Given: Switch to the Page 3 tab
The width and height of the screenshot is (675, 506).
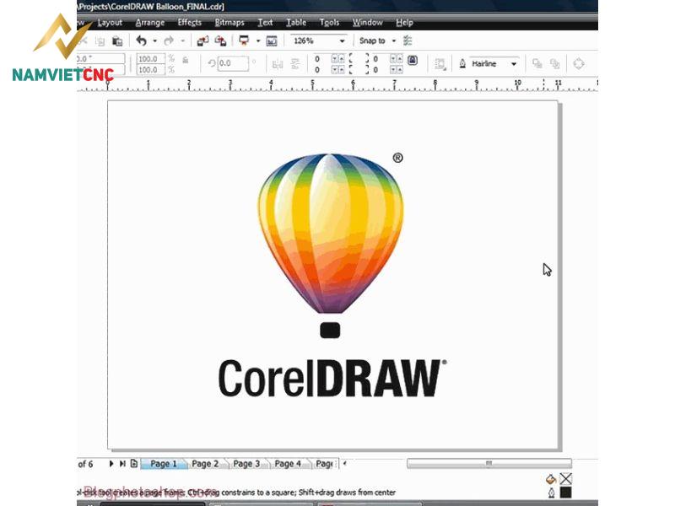Looking at the screenshot, I should [246, 463].
